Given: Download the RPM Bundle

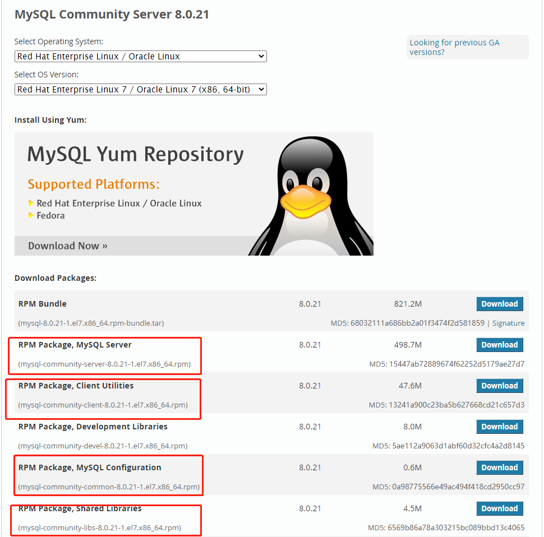Looking at the screenshot, I should [x=500, y=304].
